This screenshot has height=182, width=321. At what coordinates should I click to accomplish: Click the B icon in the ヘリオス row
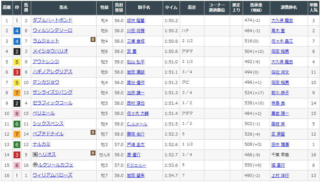pyautogui.click(x=93, y=153)
